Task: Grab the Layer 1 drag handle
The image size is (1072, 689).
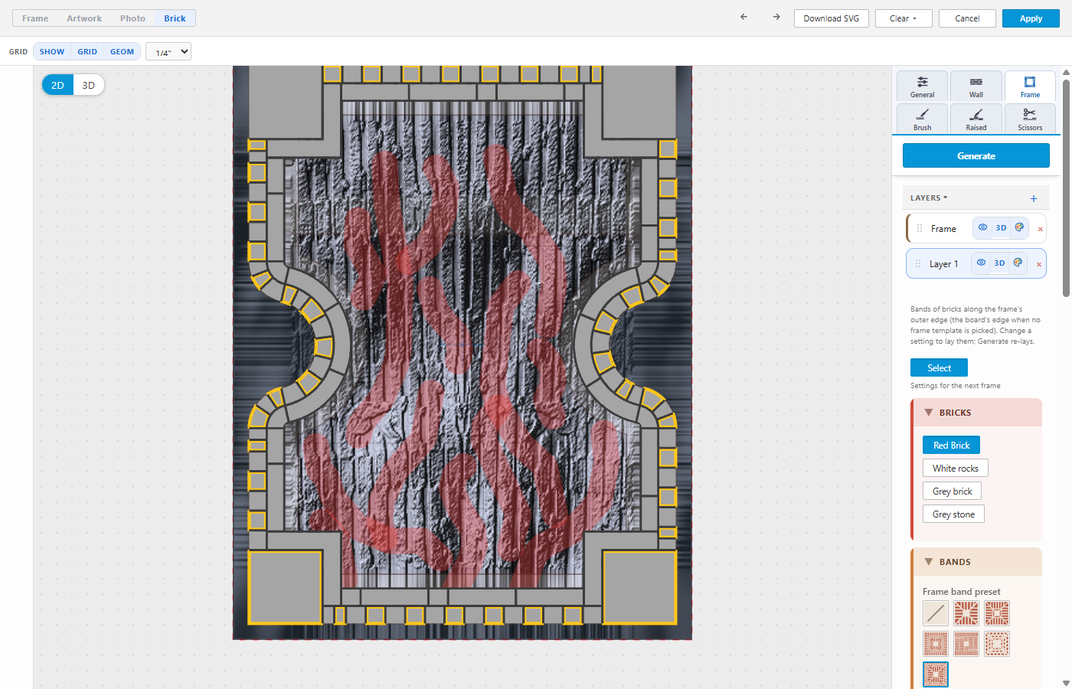Action: pos(918,263)
